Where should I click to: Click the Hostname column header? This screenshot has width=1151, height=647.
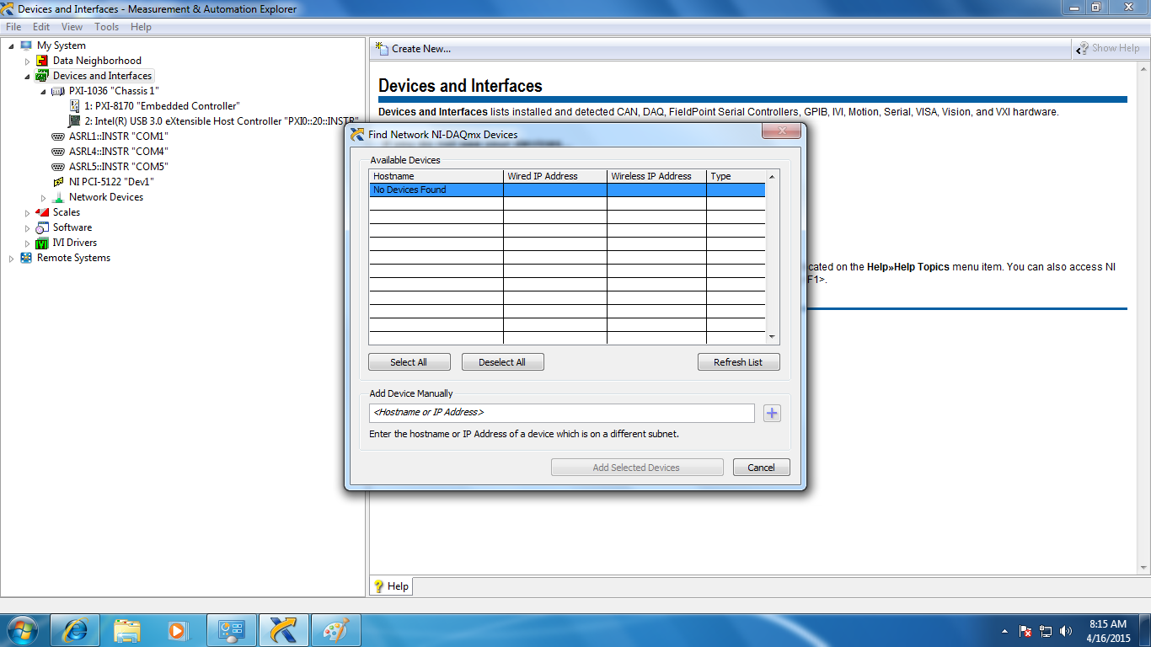click(x=436, y=176)
